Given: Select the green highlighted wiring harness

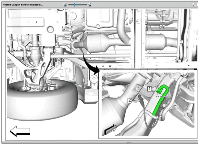Looking at the screenshot, I should tap(161, 100).
